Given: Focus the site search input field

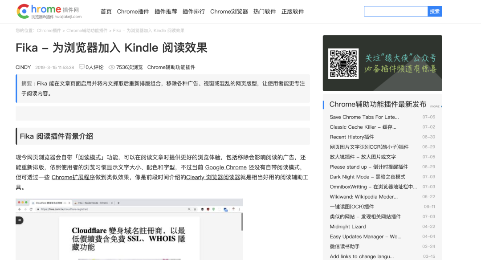Looking at the screenshot, I should coord(396,11).
